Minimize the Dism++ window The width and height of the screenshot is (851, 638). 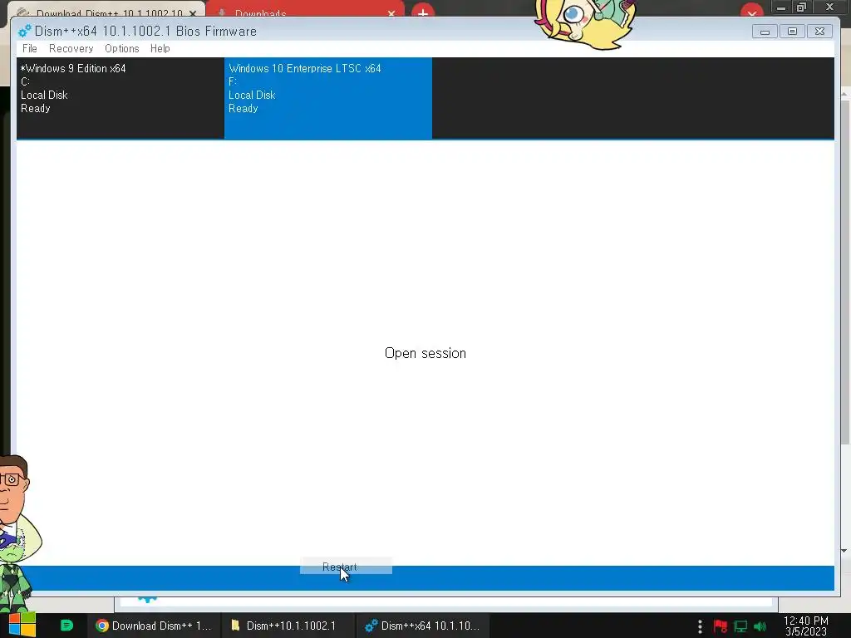tap(765, 32)
